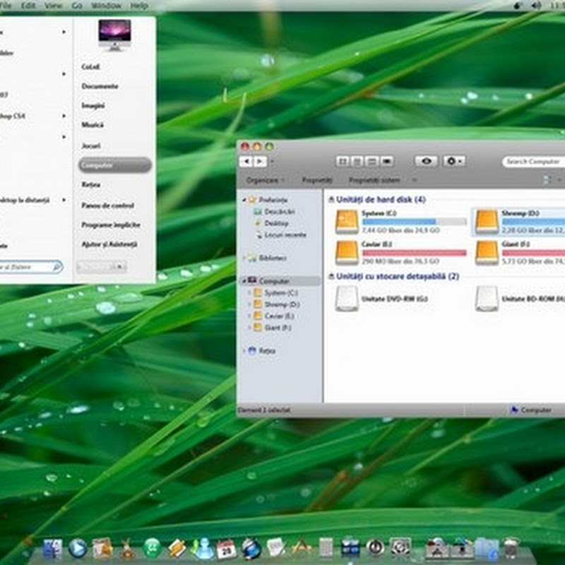Click Documente link in Start menu
The height and width of the screenshot is (565, 565).
coord(100,86)
